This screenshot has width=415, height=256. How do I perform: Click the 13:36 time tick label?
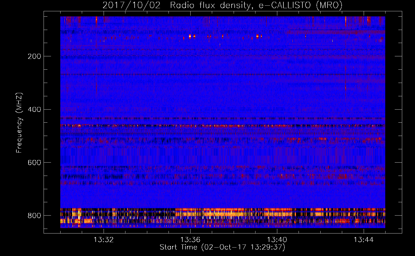click(190, 240)
